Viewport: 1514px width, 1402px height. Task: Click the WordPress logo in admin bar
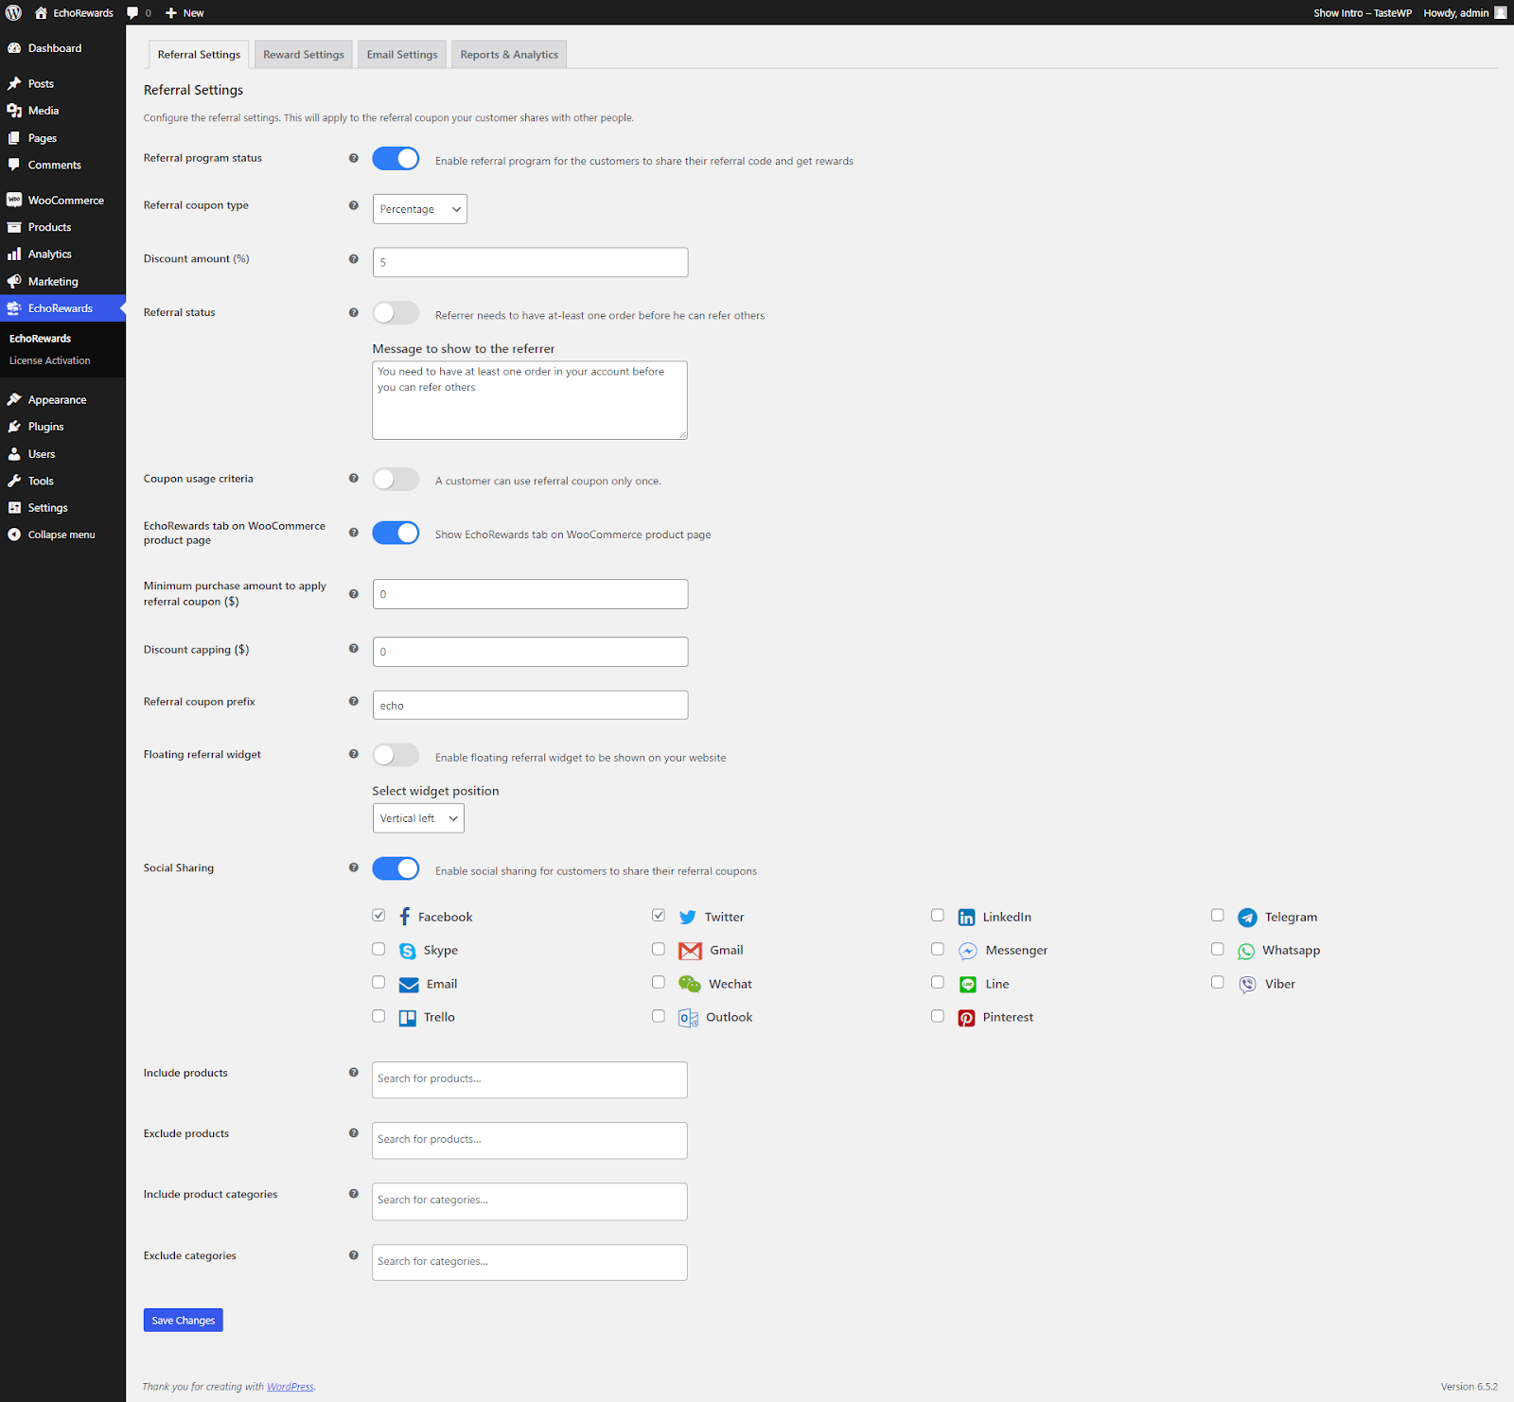pos(14,12)
